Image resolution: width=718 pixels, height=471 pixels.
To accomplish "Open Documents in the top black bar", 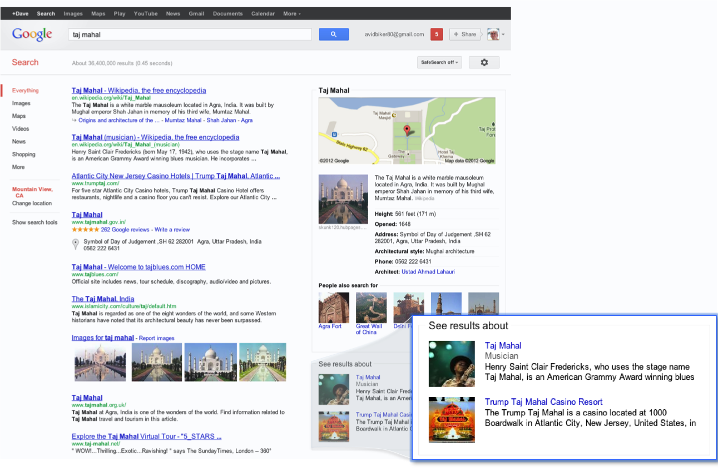I will pos(228,13).
